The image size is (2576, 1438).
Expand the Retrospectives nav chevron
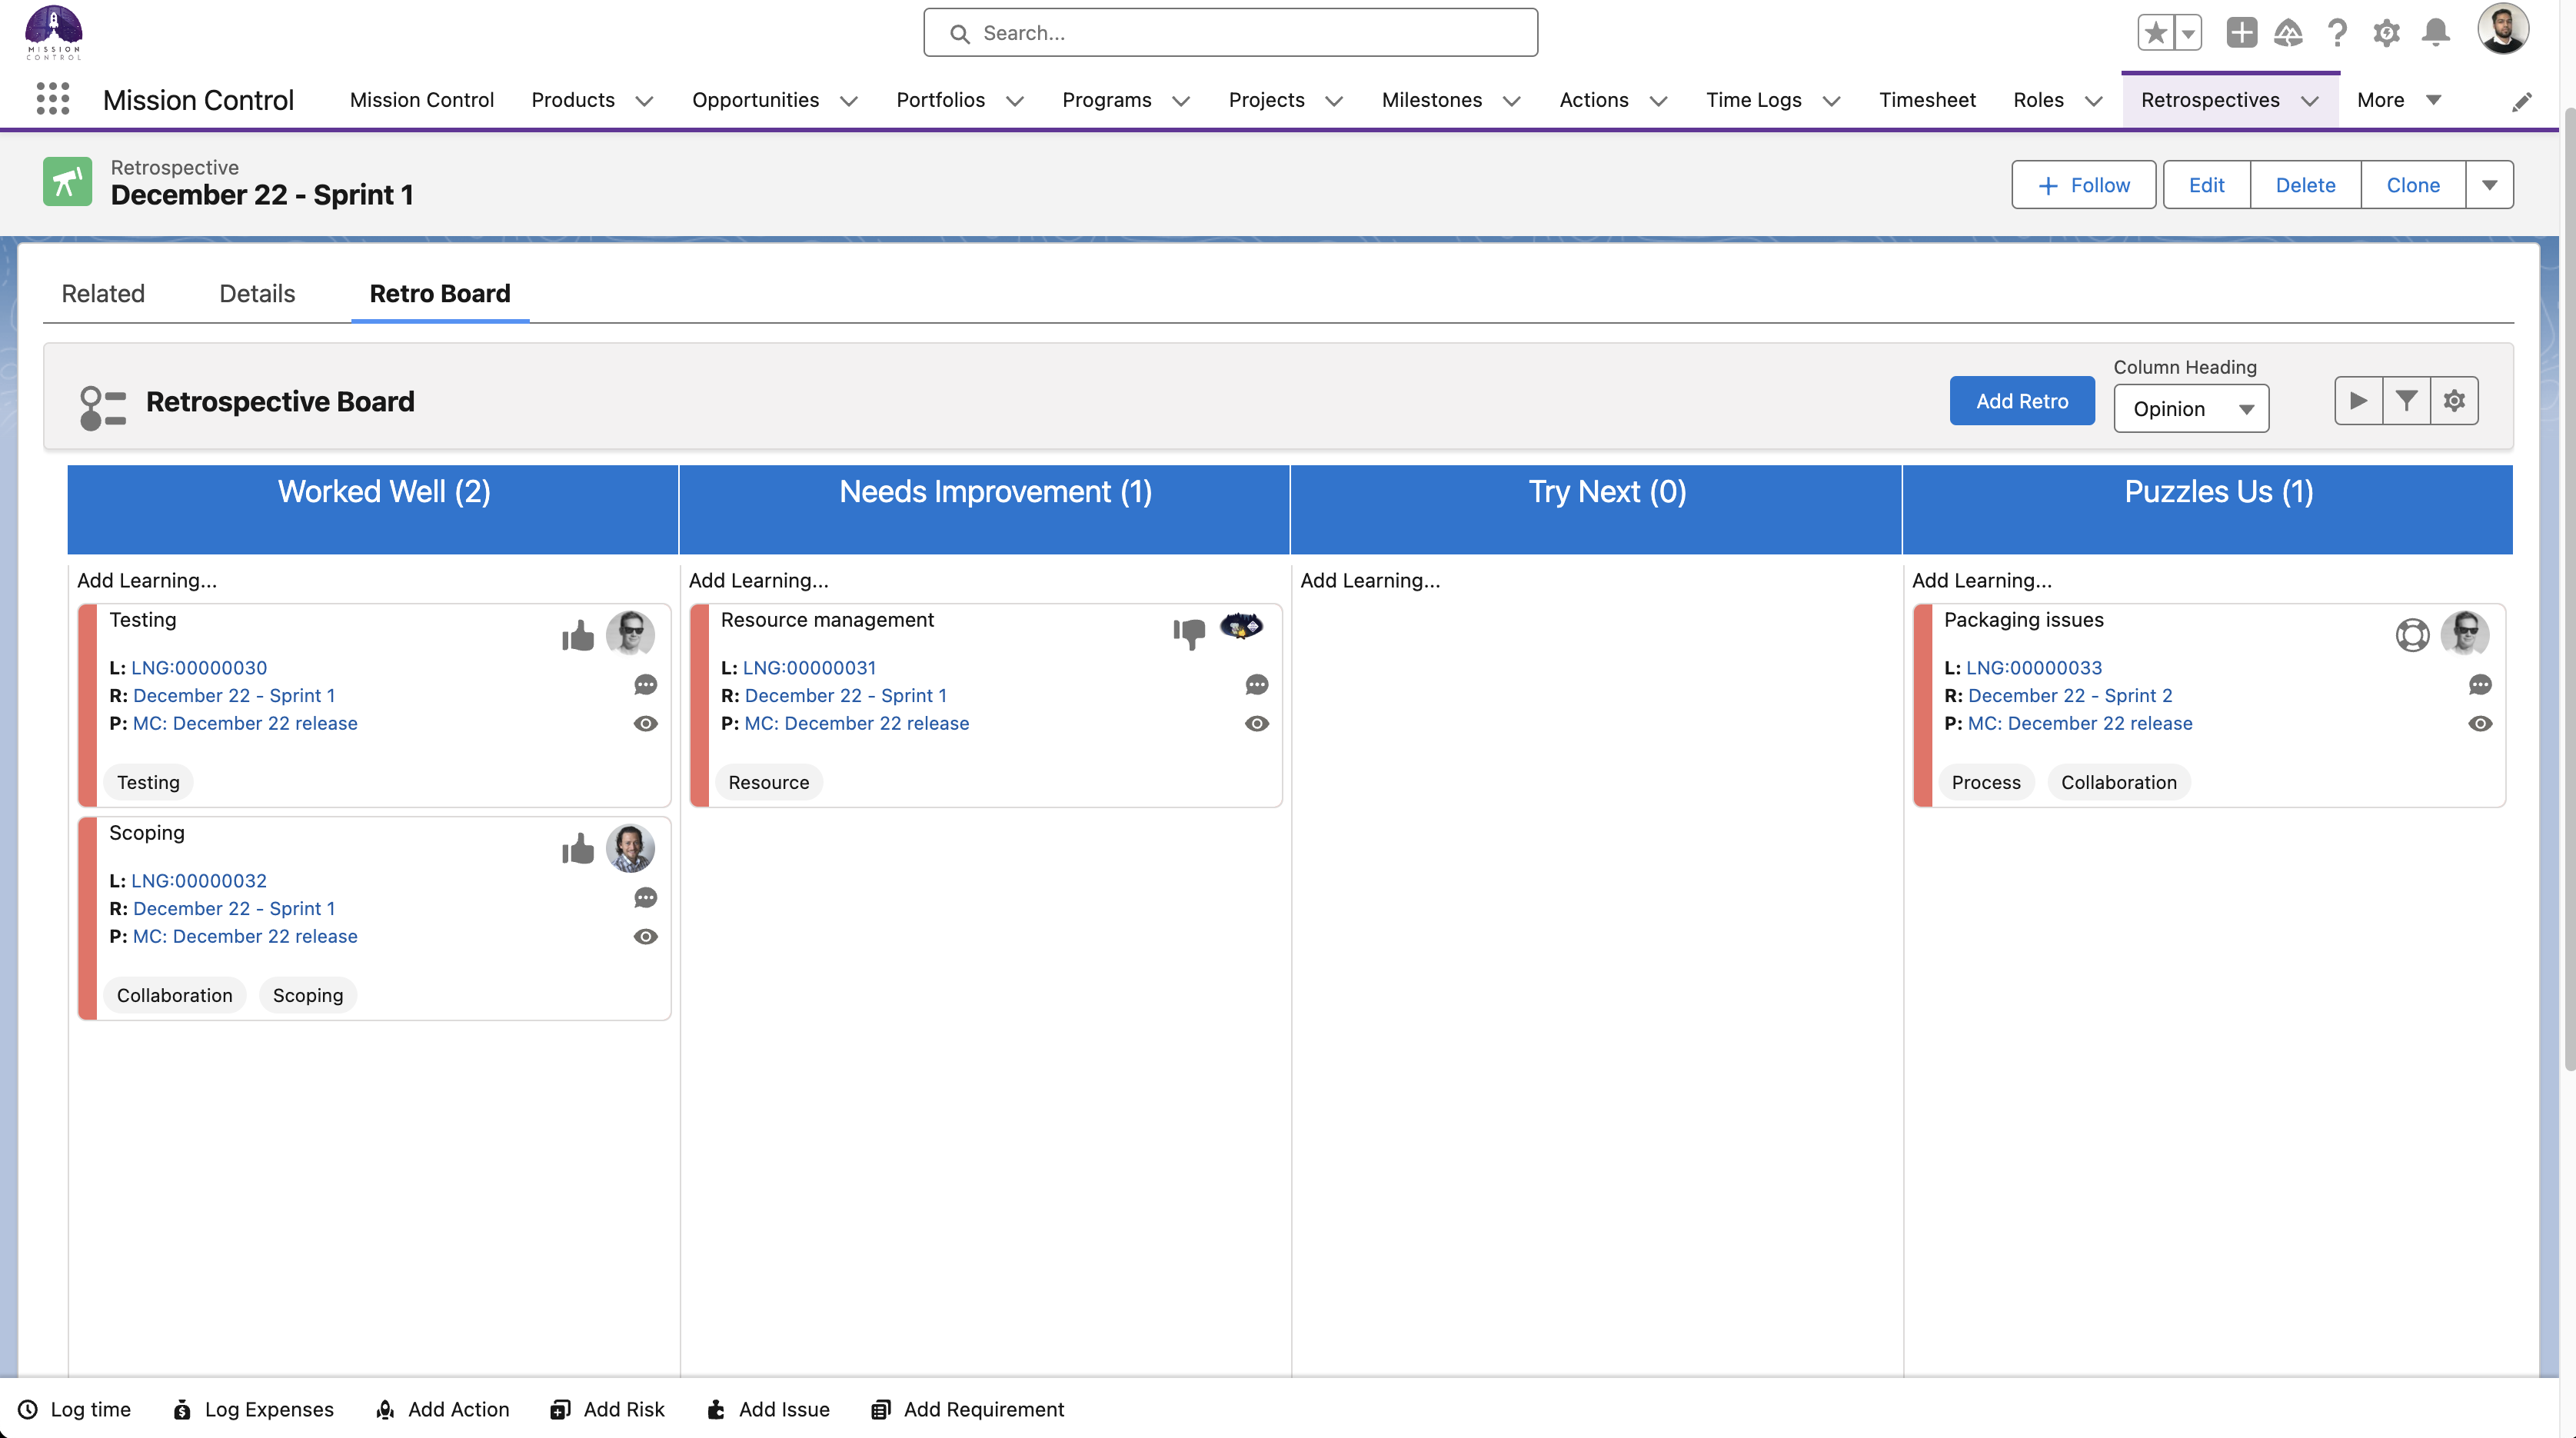[x=2310, y=101]
